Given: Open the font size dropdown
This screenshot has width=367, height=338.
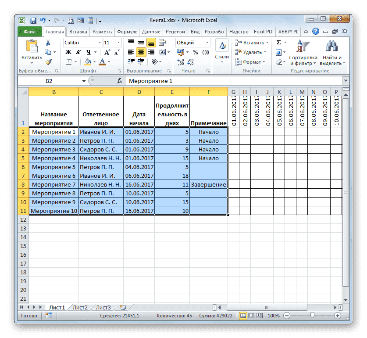Looking at the screenshot, I should coord(118,43).
